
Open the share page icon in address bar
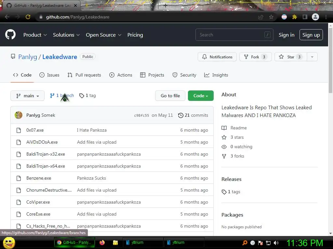coord(261,17)
